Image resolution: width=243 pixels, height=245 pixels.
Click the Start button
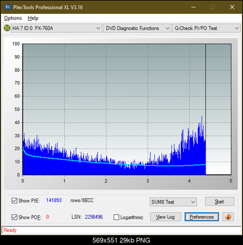pos(219,201)
